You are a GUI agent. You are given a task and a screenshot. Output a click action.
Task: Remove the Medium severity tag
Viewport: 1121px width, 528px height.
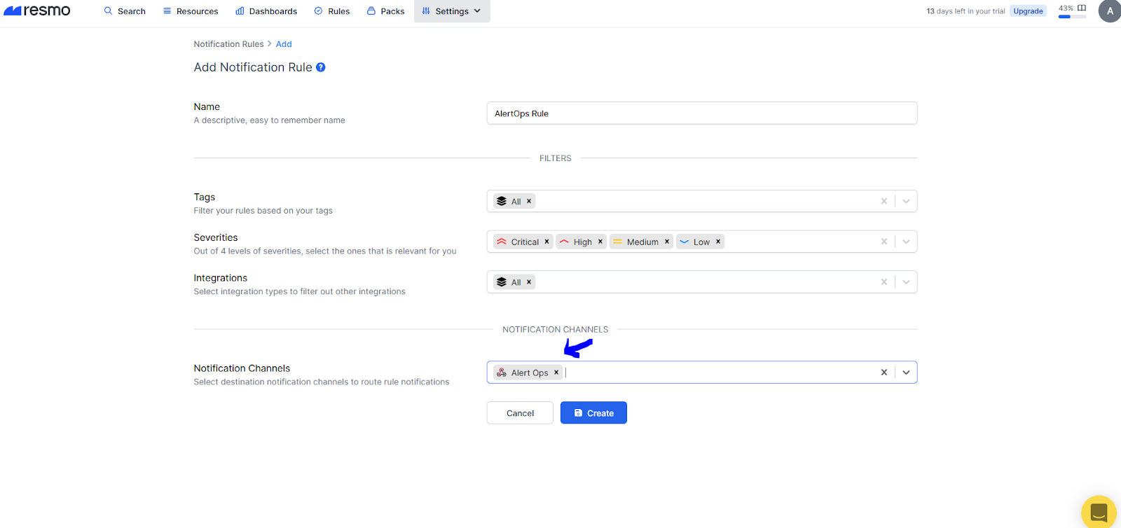[667, 242]
